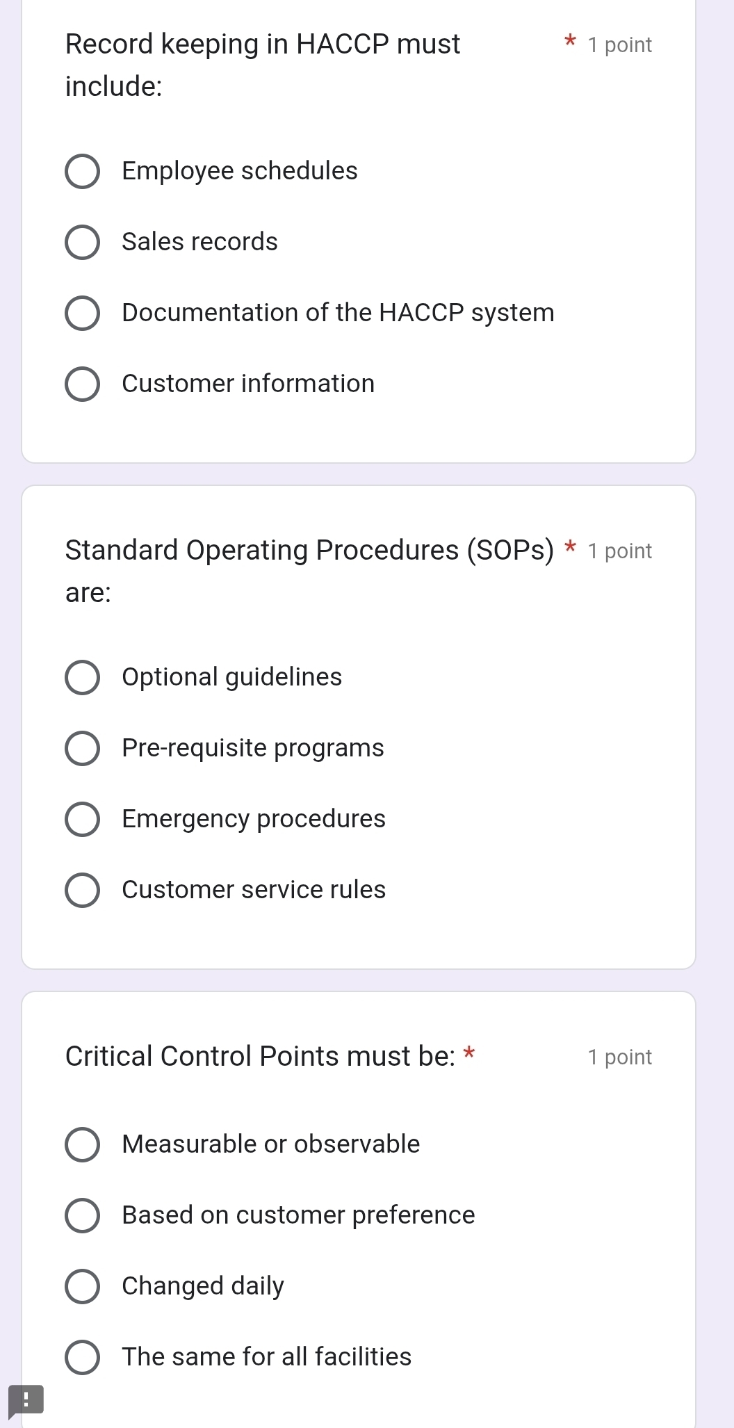Click the Documentation of the HACCP system label
The width and height of the screenshot is (734, 1428).
[x=338, y=313]
